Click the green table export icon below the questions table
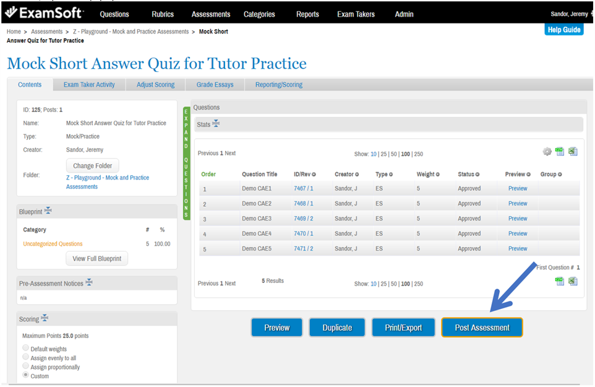The image size is (595, 387). 560,281
